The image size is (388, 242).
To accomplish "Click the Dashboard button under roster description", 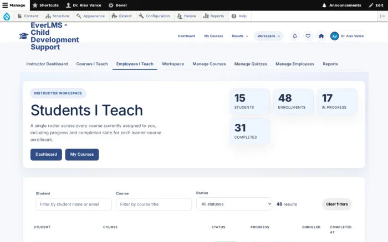I will coord(46,154).
